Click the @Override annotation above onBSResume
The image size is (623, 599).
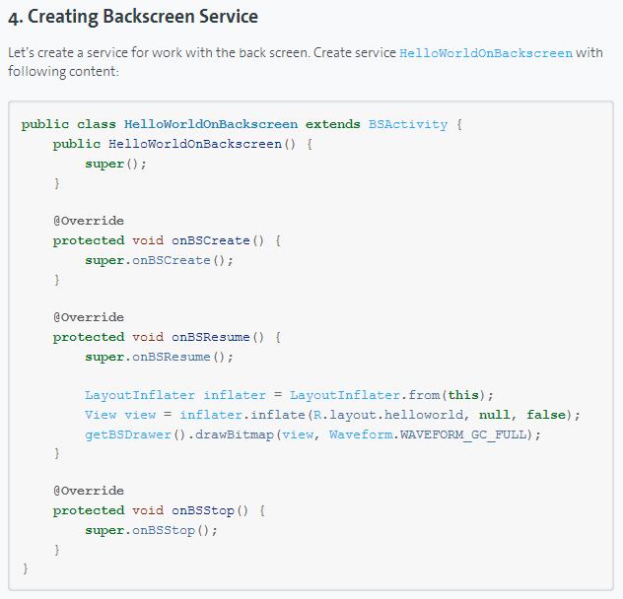click(88, 317)
